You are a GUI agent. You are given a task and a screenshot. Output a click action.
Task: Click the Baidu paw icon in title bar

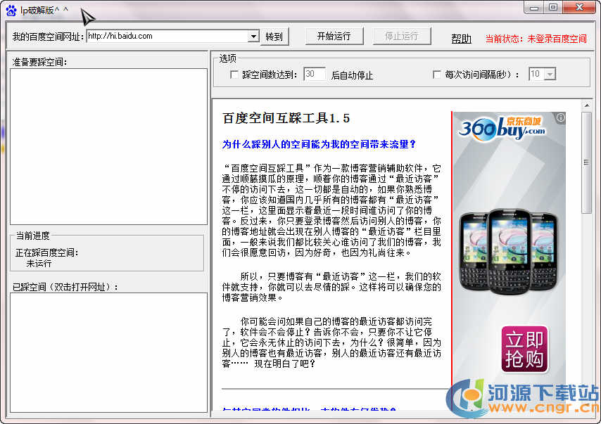pyautogui.click(x=11, y=9)
